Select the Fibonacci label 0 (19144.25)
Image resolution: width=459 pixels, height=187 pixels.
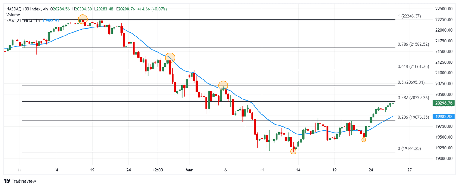409,148
